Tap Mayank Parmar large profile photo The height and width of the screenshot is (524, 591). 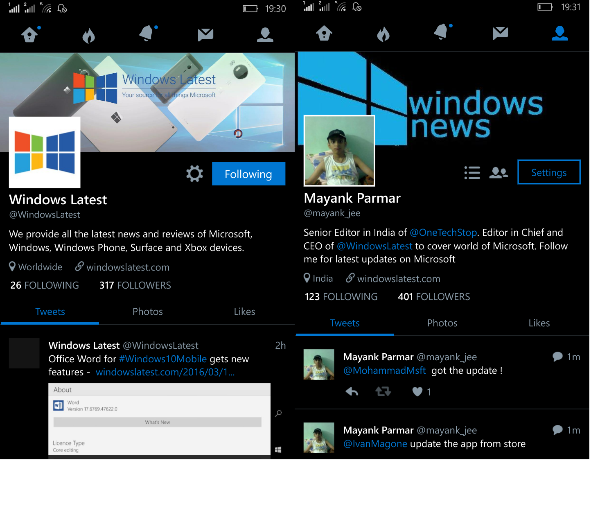click(339, 151)
